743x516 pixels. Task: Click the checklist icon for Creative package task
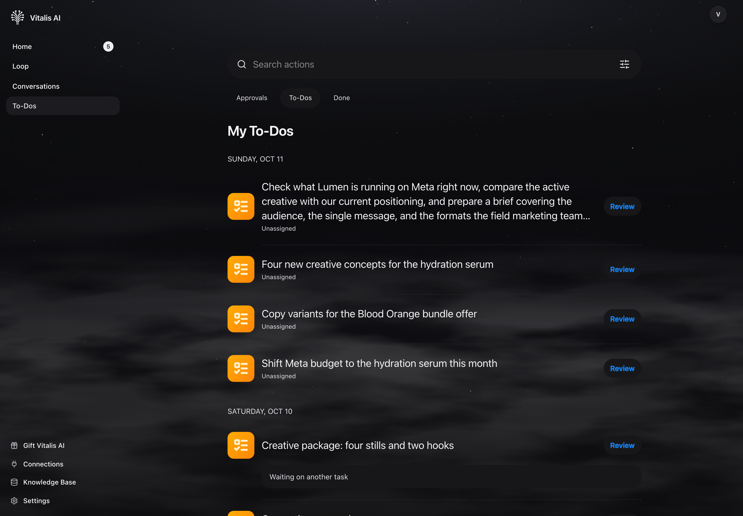(241, 445)
